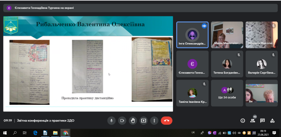Image resolution: width=281 pixels, height=137 pixels.
Task: Click the present screen icon
Action: pos(144,120)
